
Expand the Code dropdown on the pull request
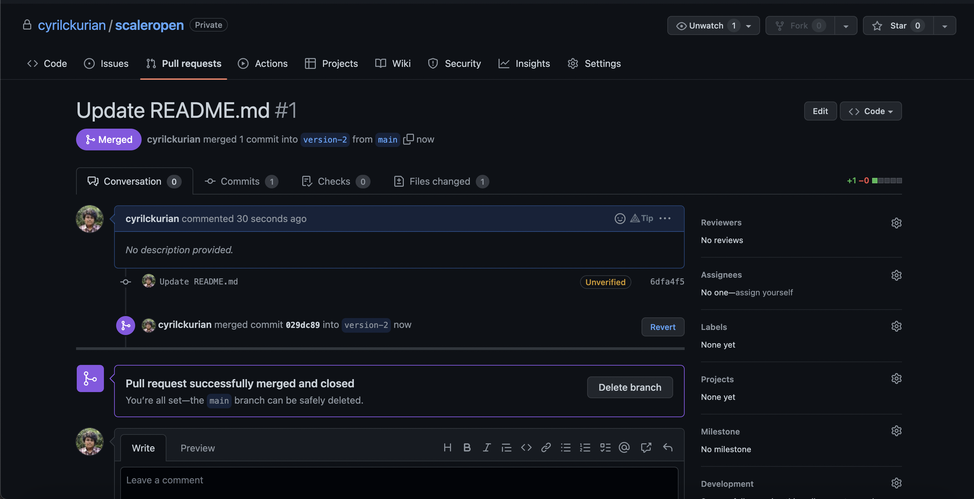coord(870,111)
